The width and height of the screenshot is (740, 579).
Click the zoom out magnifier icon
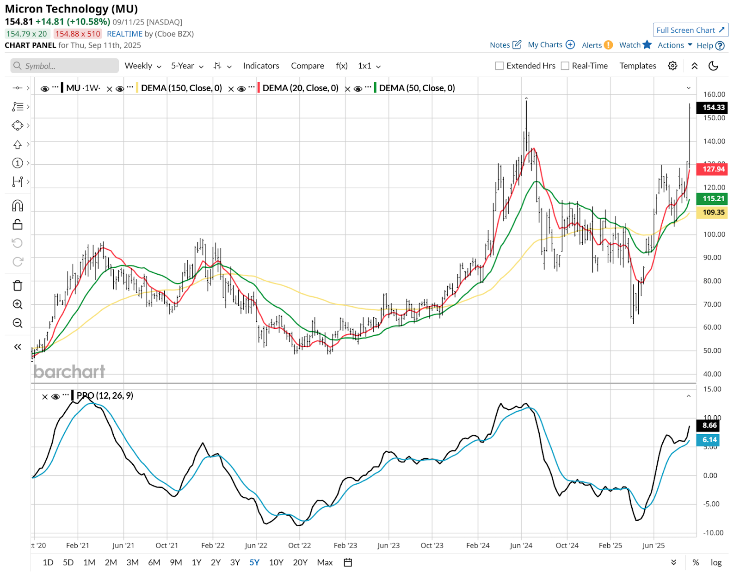pos(17,323)
